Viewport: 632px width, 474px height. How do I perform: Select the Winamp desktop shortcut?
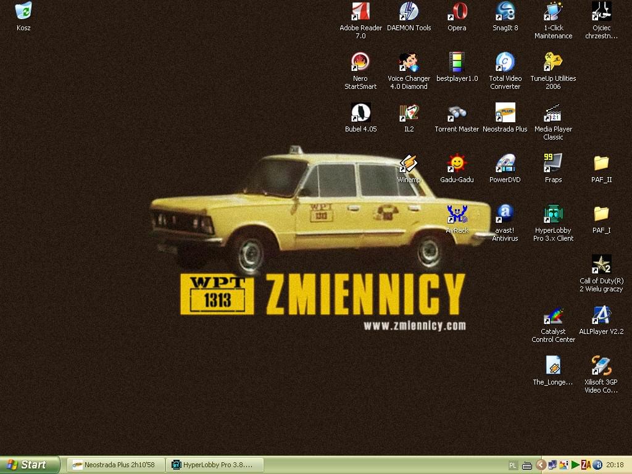[409, 164]
